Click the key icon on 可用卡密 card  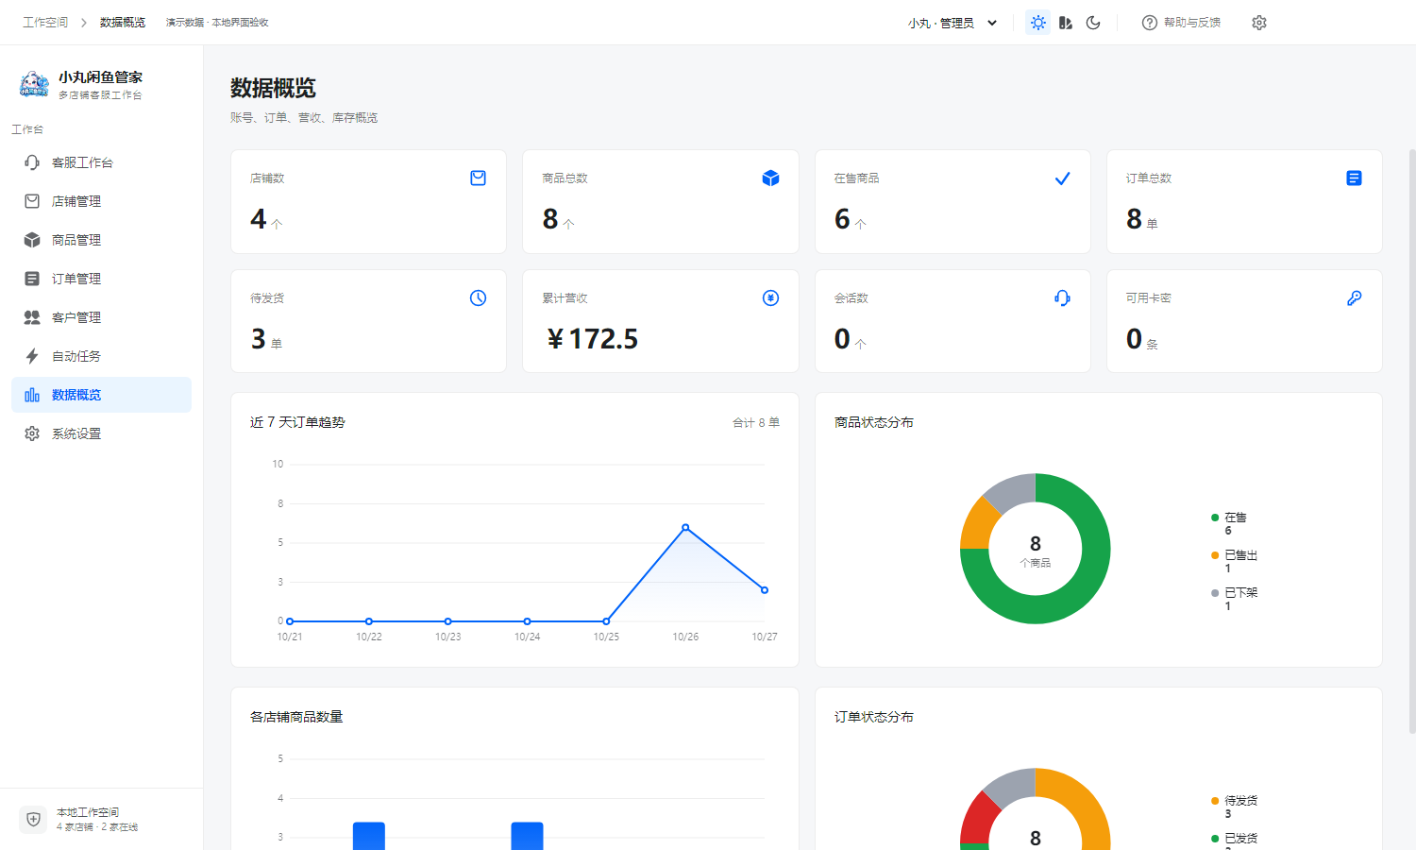click(1354, 298)
